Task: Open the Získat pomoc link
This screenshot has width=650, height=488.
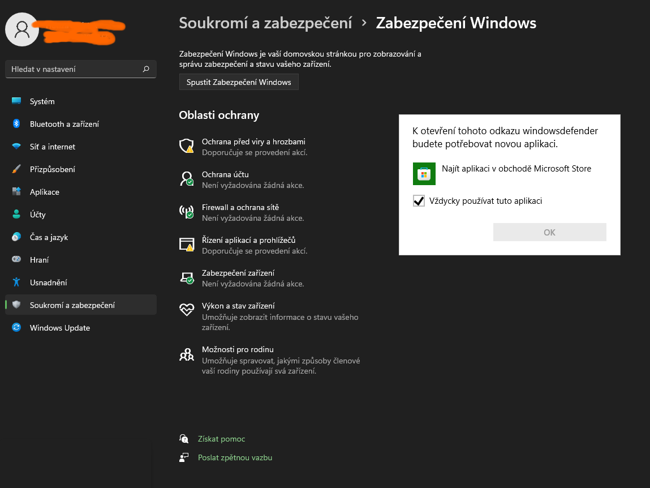Action: (x=221, y=439)
